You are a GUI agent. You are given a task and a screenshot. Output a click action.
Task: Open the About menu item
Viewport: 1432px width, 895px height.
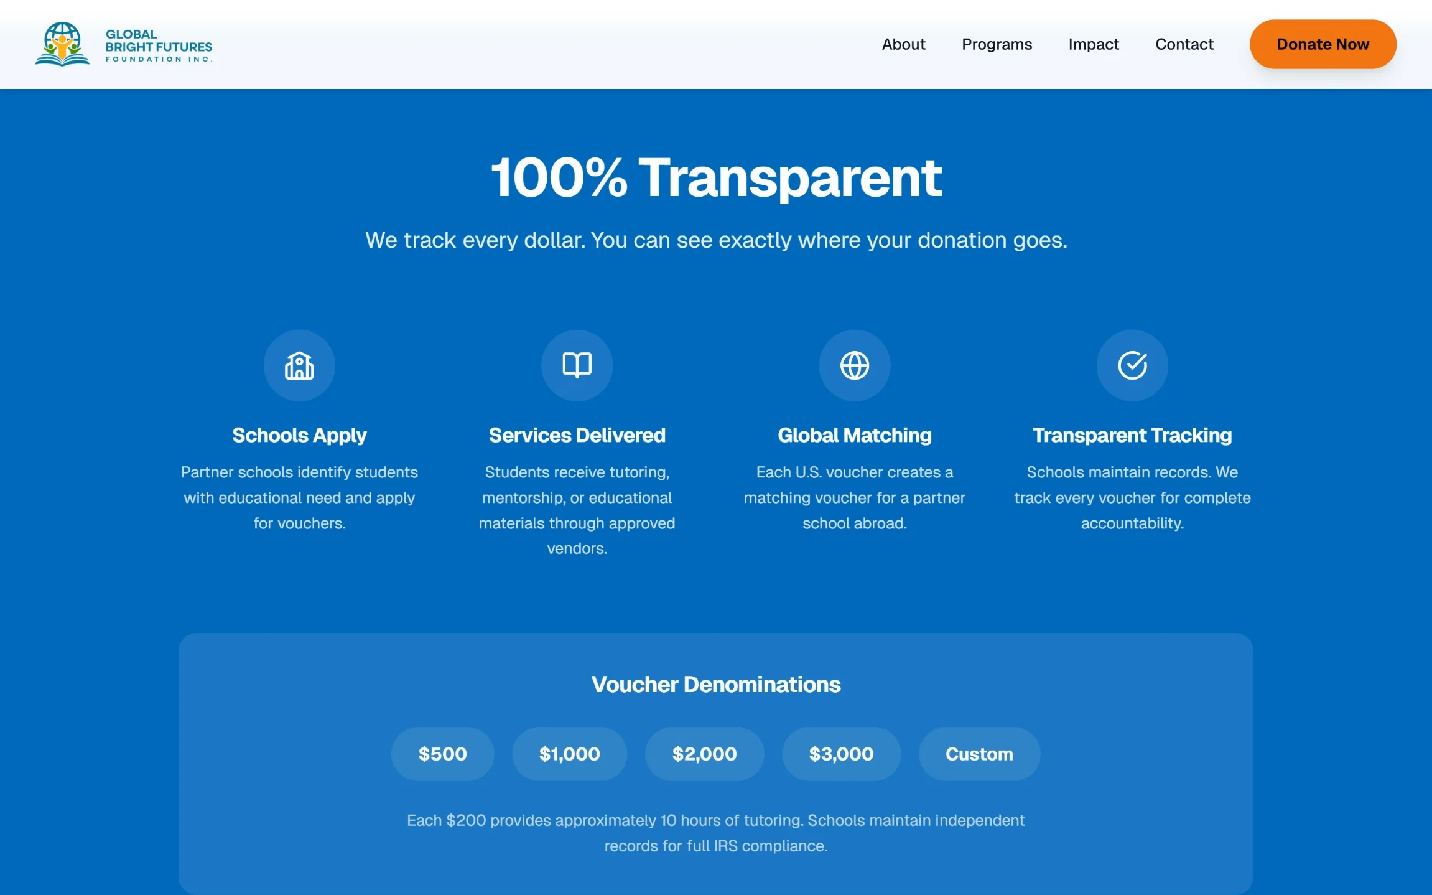click(x=903, y=44)
